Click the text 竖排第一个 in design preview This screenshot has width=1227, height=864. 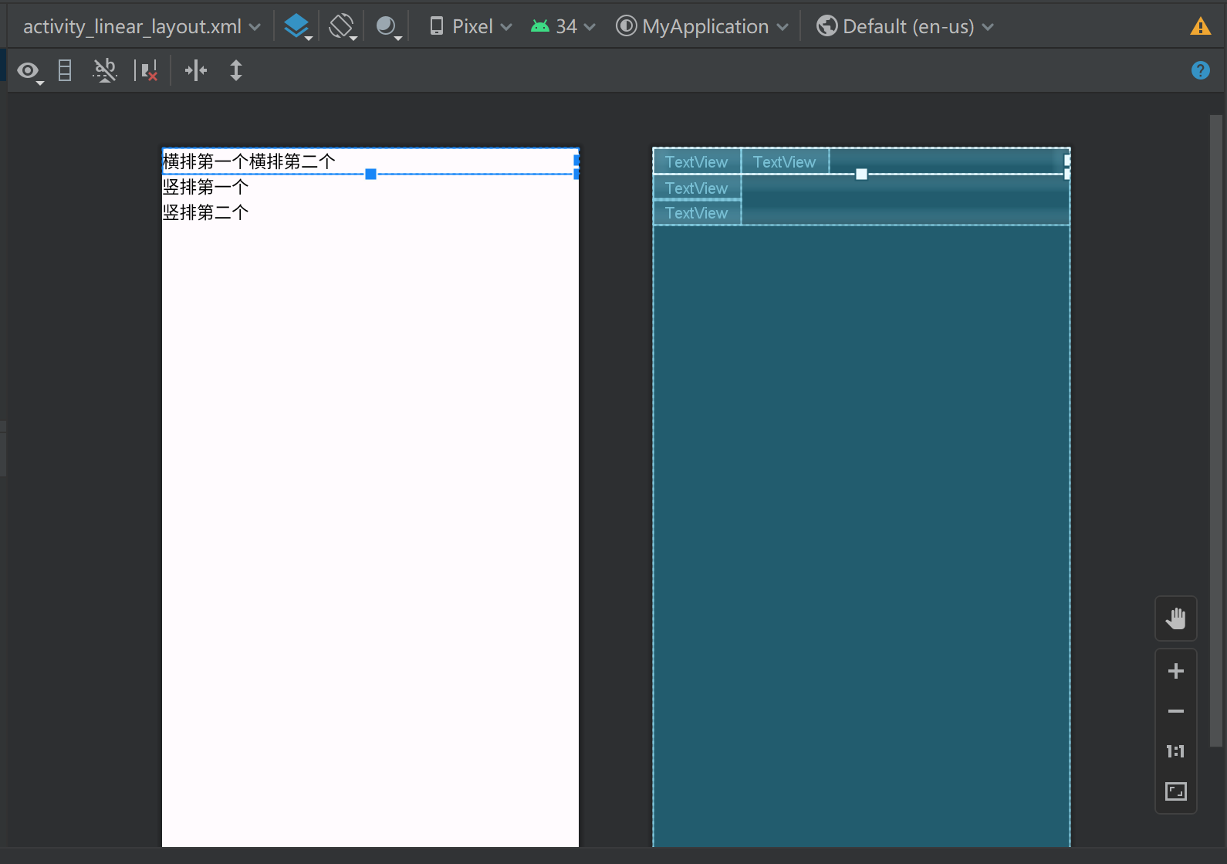click(205, 187)
